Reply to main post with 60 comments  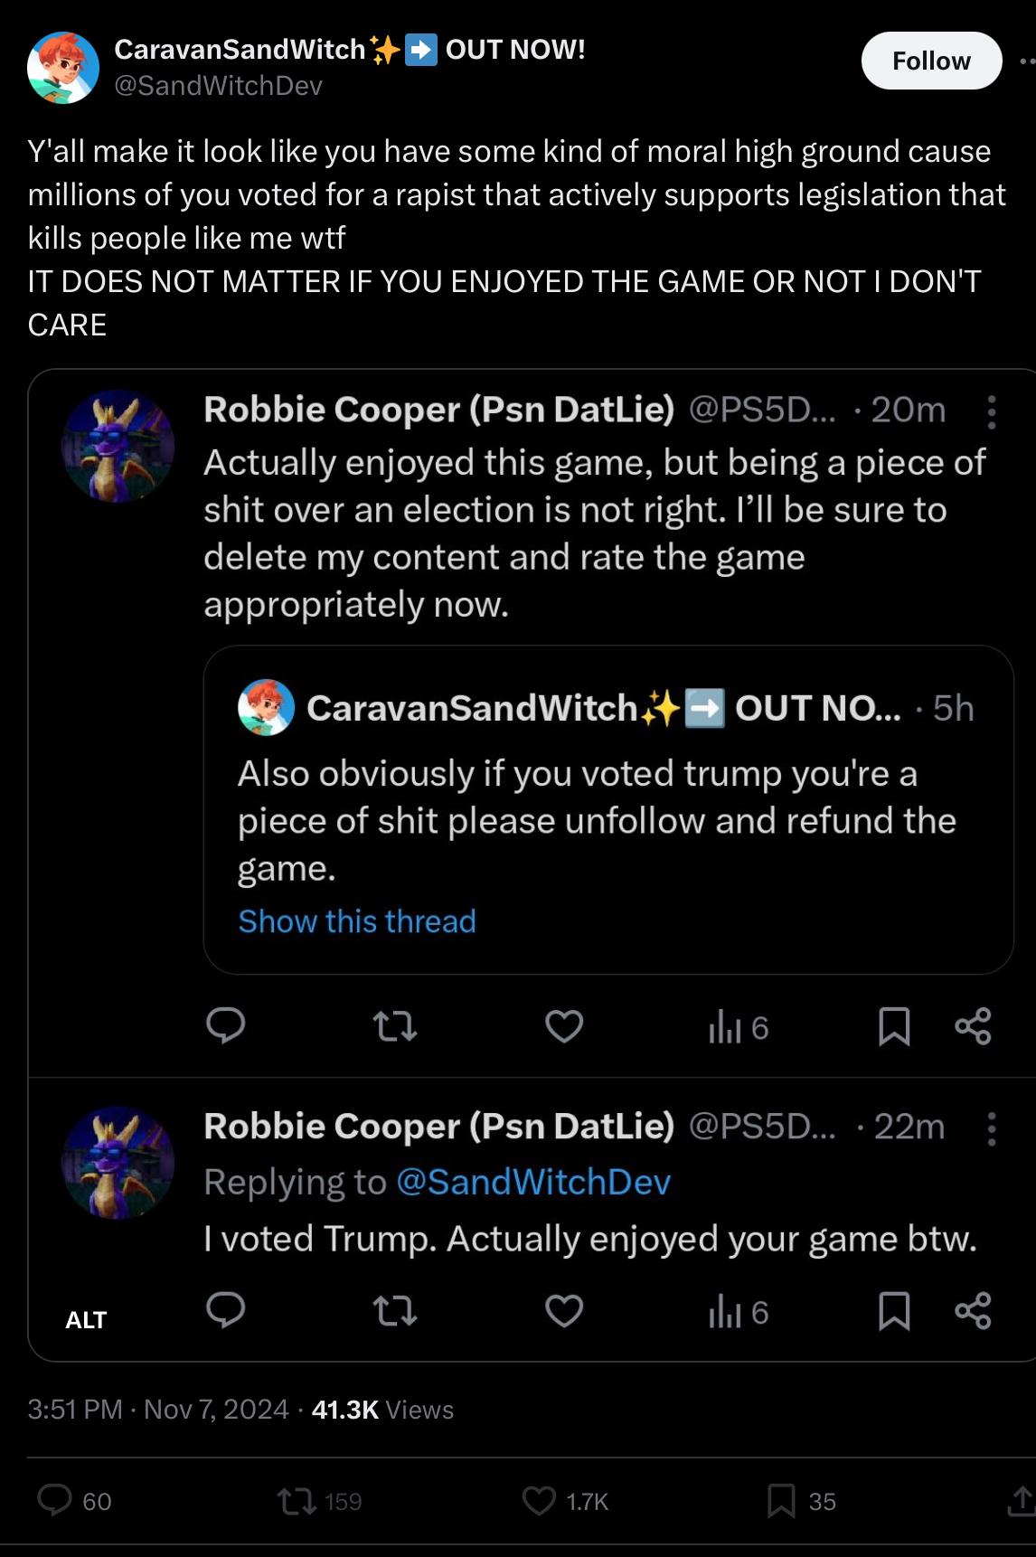[x=74, y=1501]
